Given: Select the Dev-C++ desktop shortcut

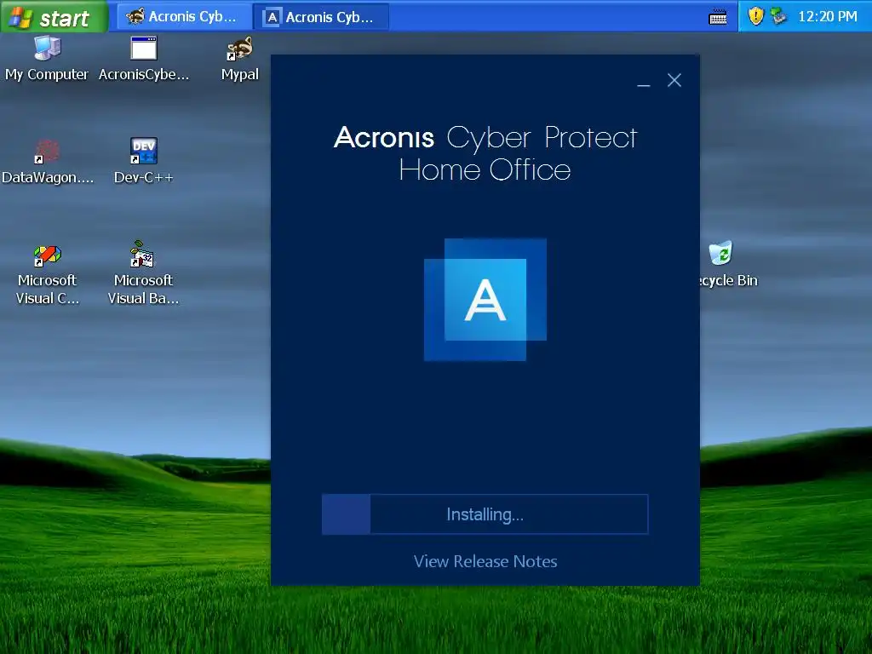Looking at the screenshot, I should click(143, 161).
